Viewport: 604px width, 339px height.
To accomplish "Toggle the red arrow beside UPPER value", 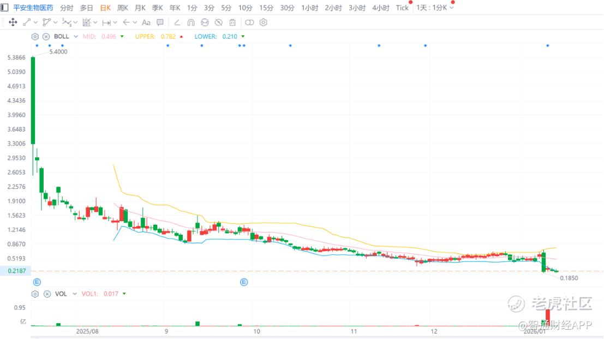I will [x=182, y=37].
